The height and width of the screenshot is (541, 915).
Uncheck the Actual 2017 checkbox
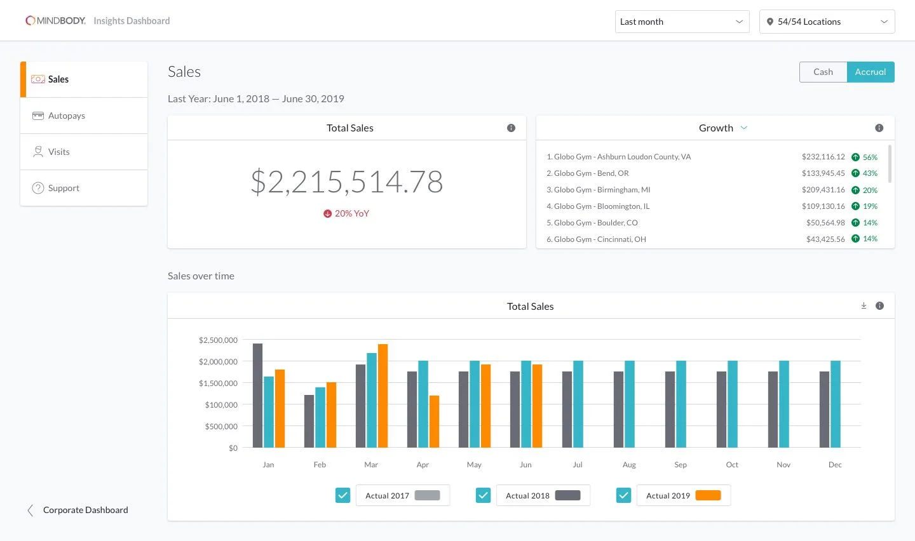point(342,495)
